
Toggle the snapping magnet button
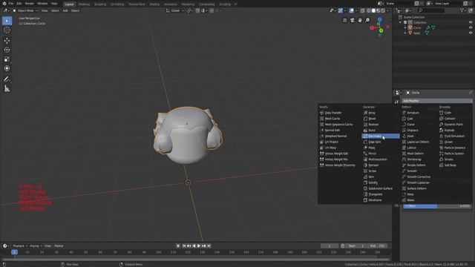[x=197, y=10]
